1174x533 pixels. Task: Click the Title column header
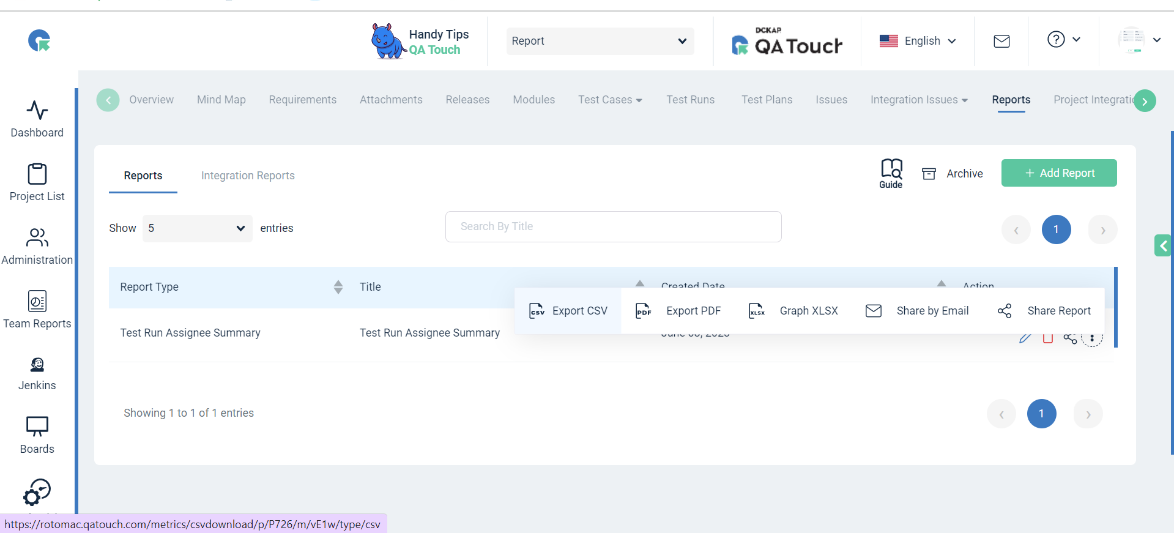[370, 287]
